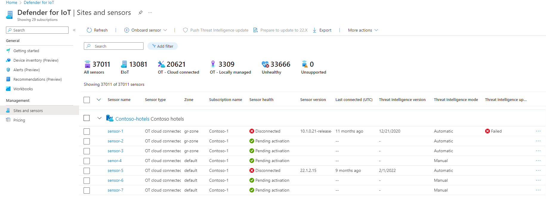Click the Refresh icon in the toolbar
The height and width of the screenshot is (199, 546).
89,30
